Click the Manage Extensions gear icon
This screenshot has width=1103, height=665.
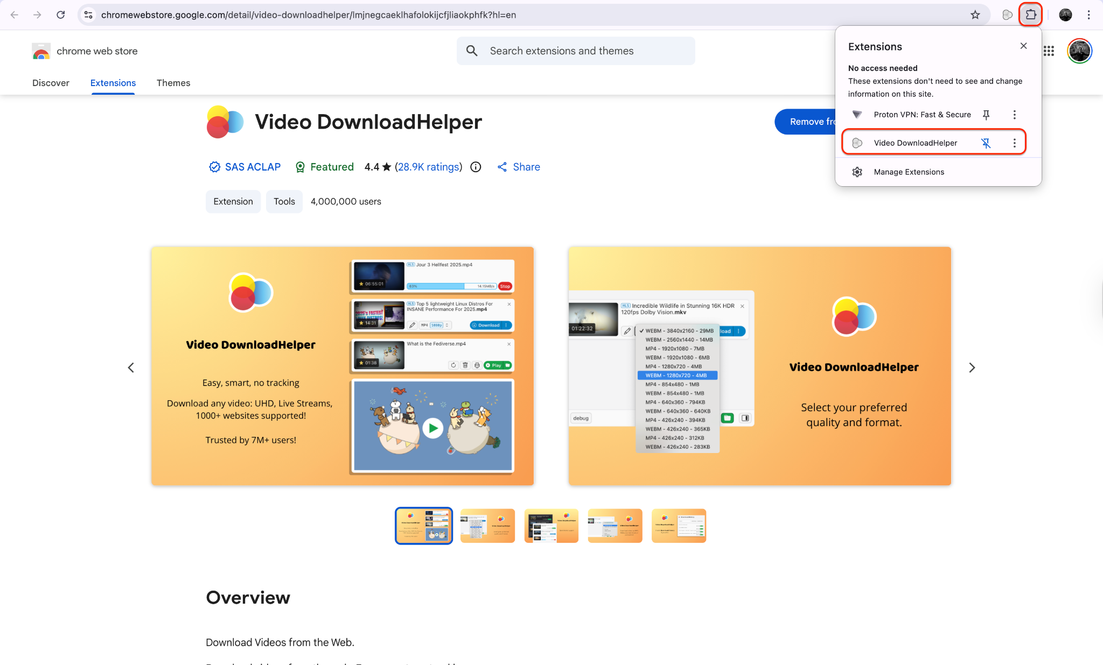click(857, 172)
